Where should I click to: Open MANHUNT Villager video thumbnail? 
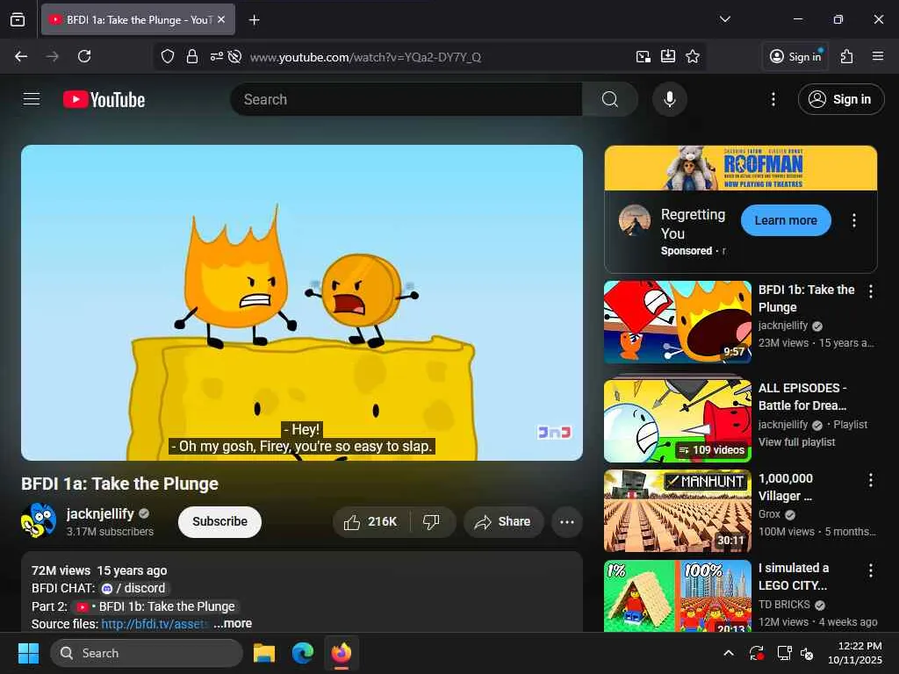click(677, 511)
